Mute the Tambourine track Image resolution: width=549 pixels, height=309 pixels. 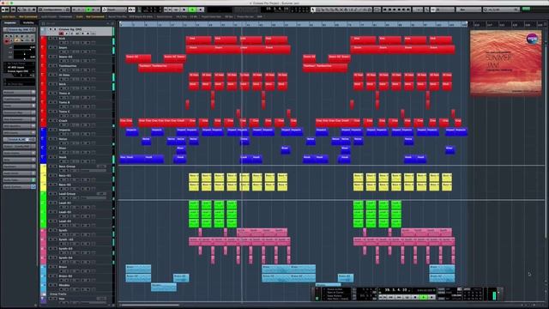(51, 65)
